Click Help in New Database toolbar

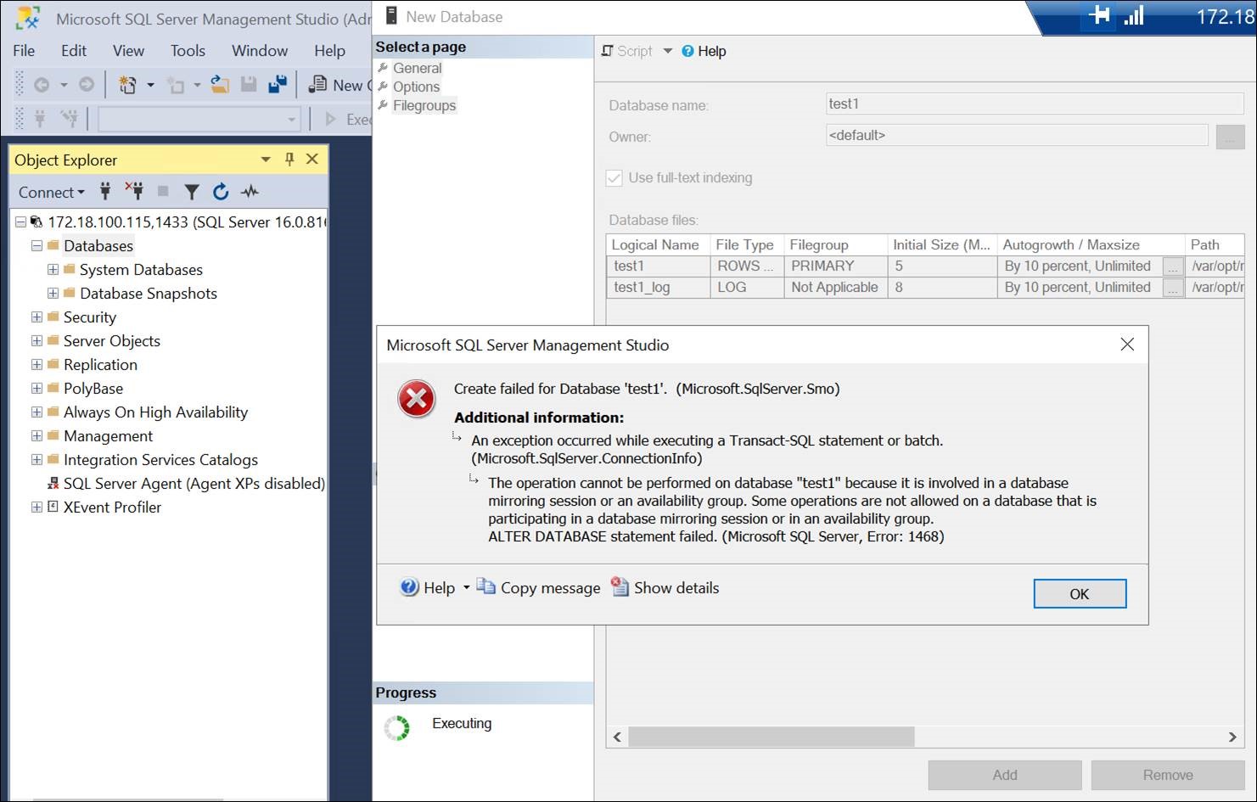pos(704,51)
